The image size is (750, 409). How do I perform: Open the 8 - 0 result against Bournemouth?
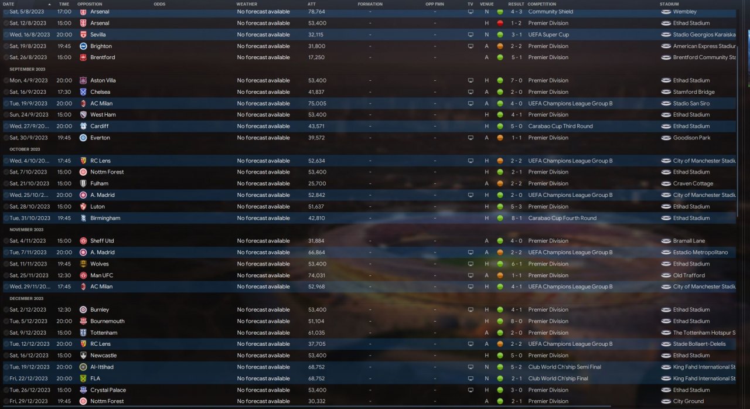(516, 321)
